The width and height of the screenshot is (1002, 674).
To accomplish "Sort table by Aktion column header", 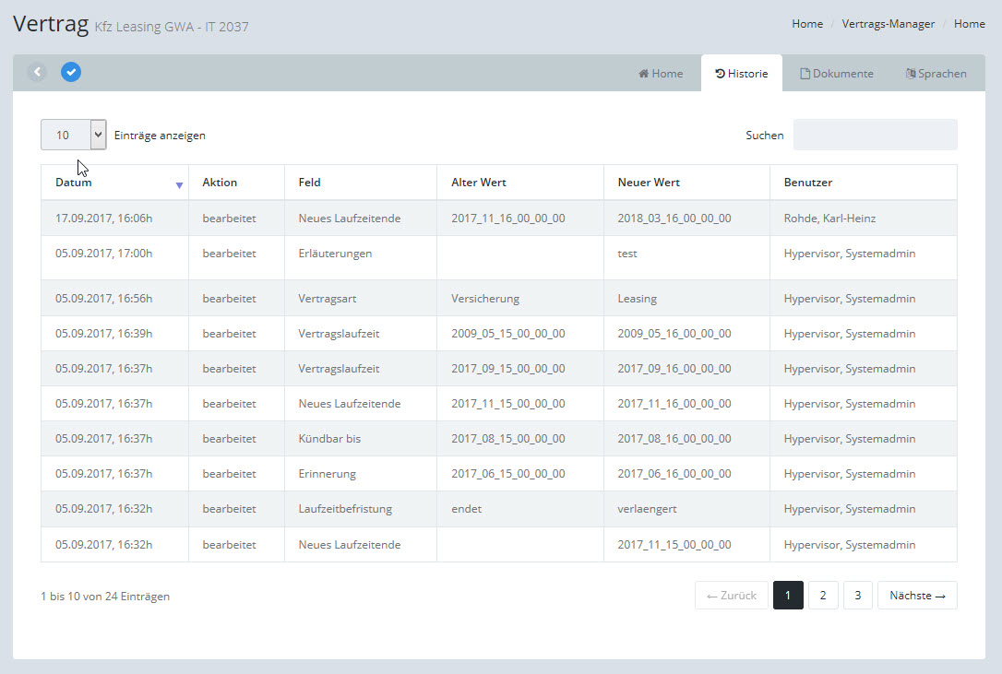I will (220, 183).
